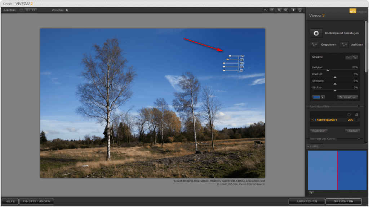Image resolution: width=369 pixels, height=207 pixels.
Task: Click the Kontrollpunkt hinzufügen label
Action: coord(342,33)
